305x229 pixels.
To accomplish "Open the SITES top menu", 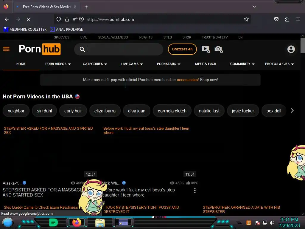I will tap(168, 37).
